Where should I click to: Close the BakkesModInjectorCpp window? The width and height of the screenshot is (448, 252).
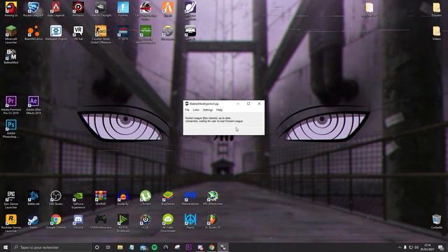tap(259, 104)
